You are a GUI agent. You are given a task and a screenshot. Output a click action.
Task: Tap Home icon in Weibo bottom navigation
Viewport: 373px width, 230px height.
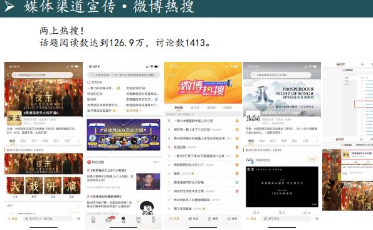point(93,219)
